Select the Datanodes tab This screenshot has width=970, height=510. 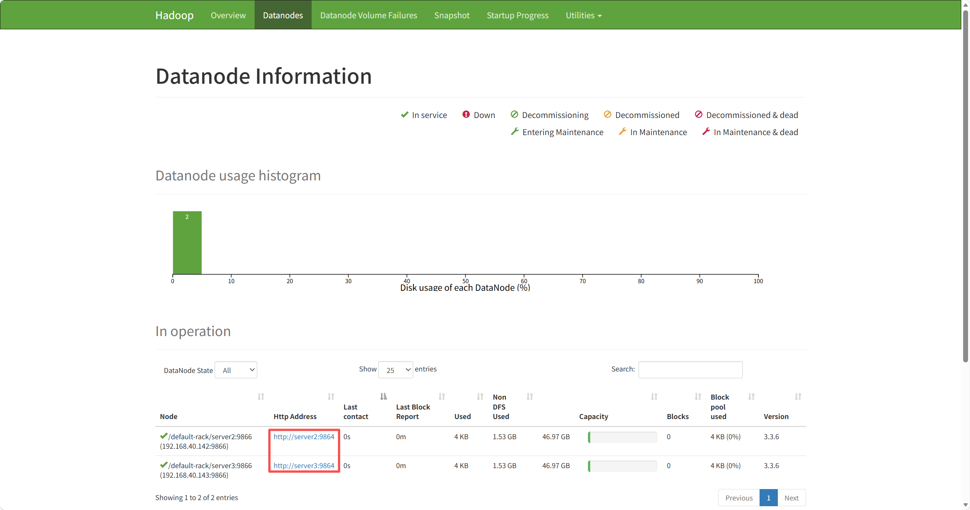(x=283, y=15)
